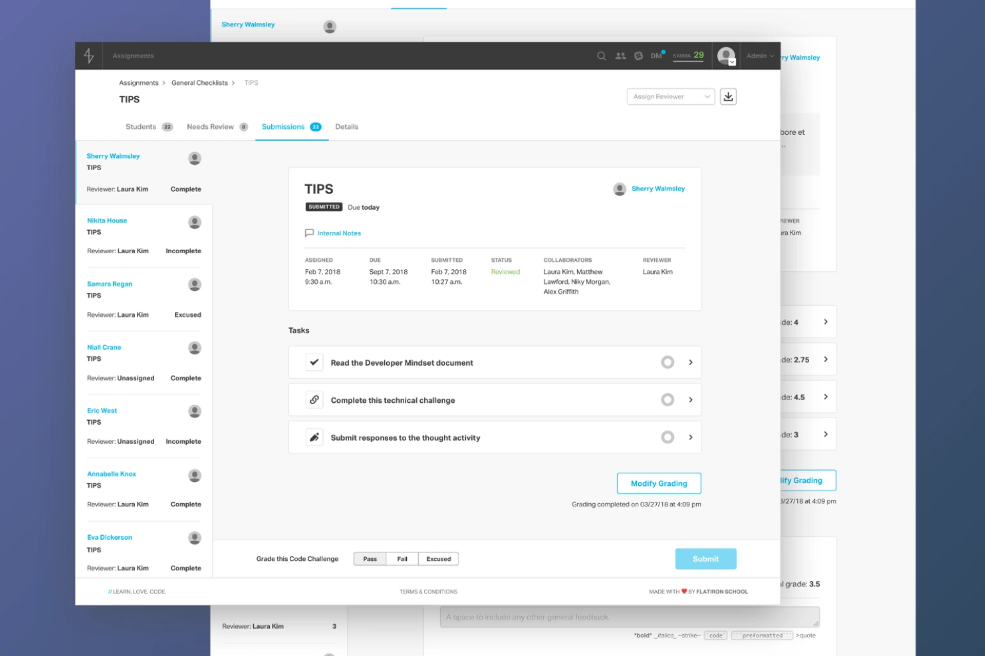Click the avatar beside Sherry Walmsley in the TIPS card

point(619,189)
